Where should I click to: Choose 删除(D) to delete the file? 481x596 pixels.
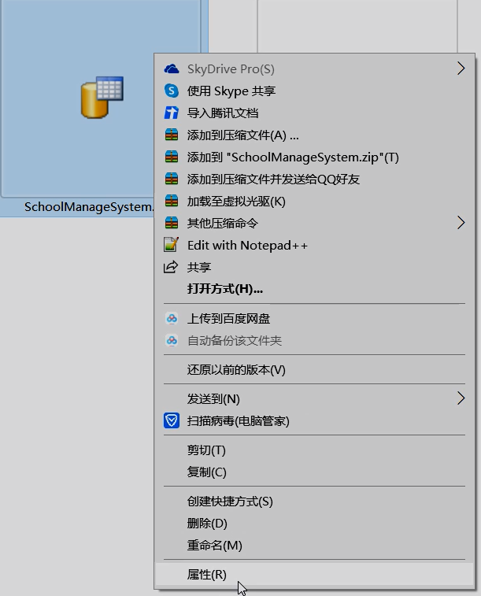314,524
